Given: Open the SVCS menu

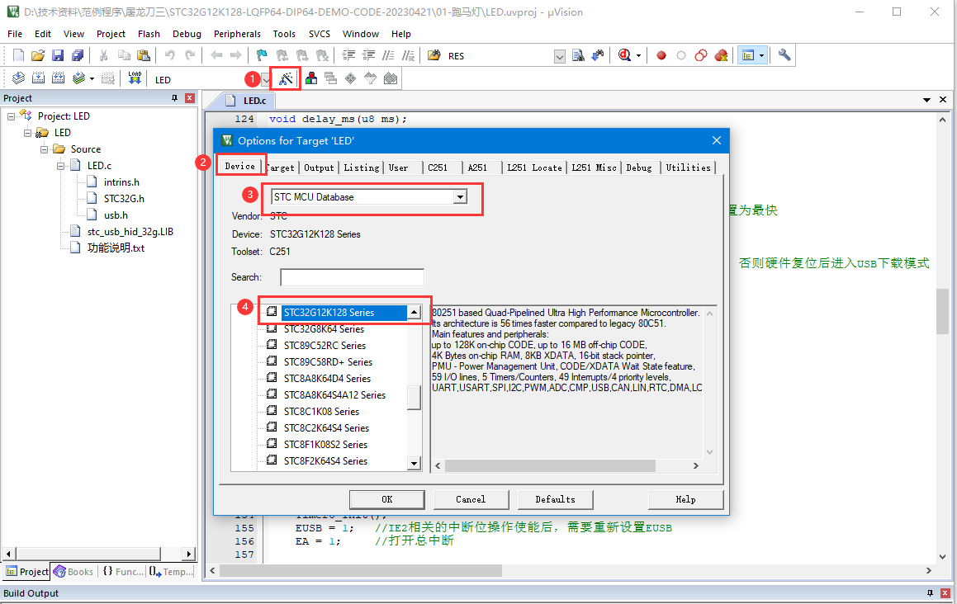Looking at the screenshot, I should click(x=320, y=34).
